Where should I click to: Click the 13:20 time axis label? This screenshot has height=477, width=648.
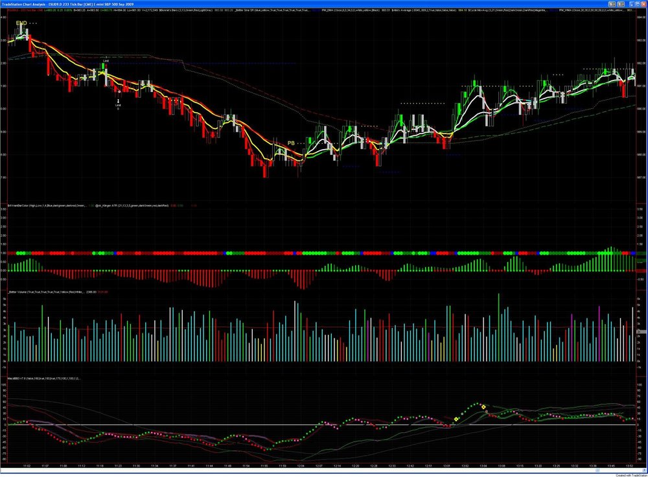tap(538, 465)
